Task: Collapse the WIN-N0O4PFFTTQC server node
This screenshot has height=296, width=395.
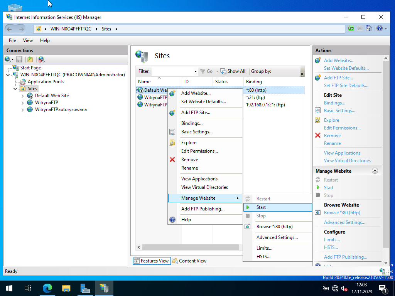Action: click(8, 75)
